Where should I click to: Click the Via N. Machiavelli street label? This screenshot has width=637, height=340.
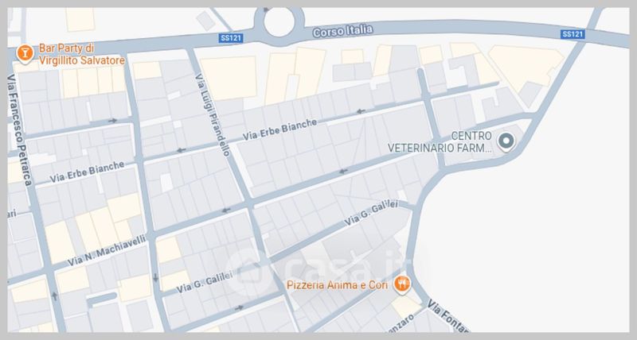[107, 250]
